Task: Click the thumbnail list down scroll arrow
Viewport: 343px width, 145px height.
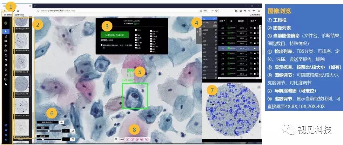Action: pyautogui.click(x=33, y=142)
